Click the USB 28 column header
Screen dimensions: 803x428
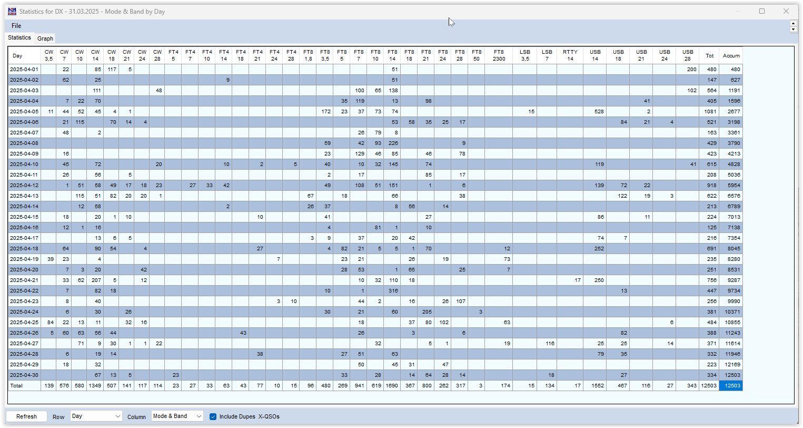(x=688, y=55)
